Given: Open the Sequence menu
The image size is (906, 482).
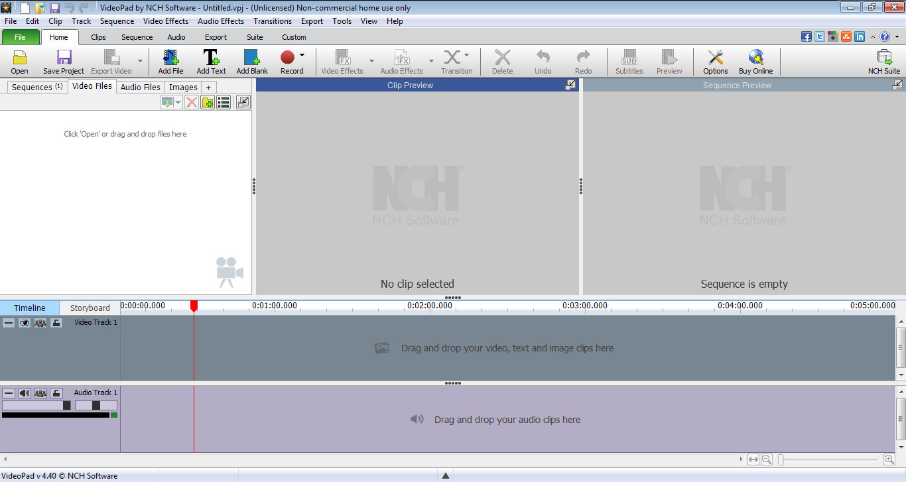Looking at the screenshot, I should coord(117,21).
